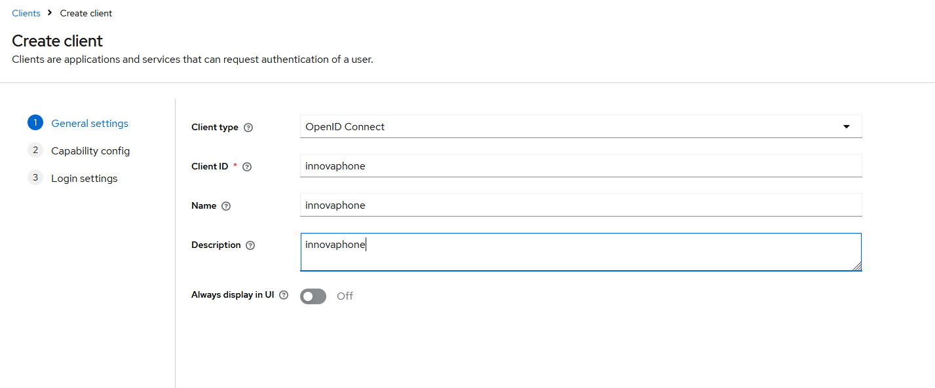Click the Client type help icon

point(248,128)
